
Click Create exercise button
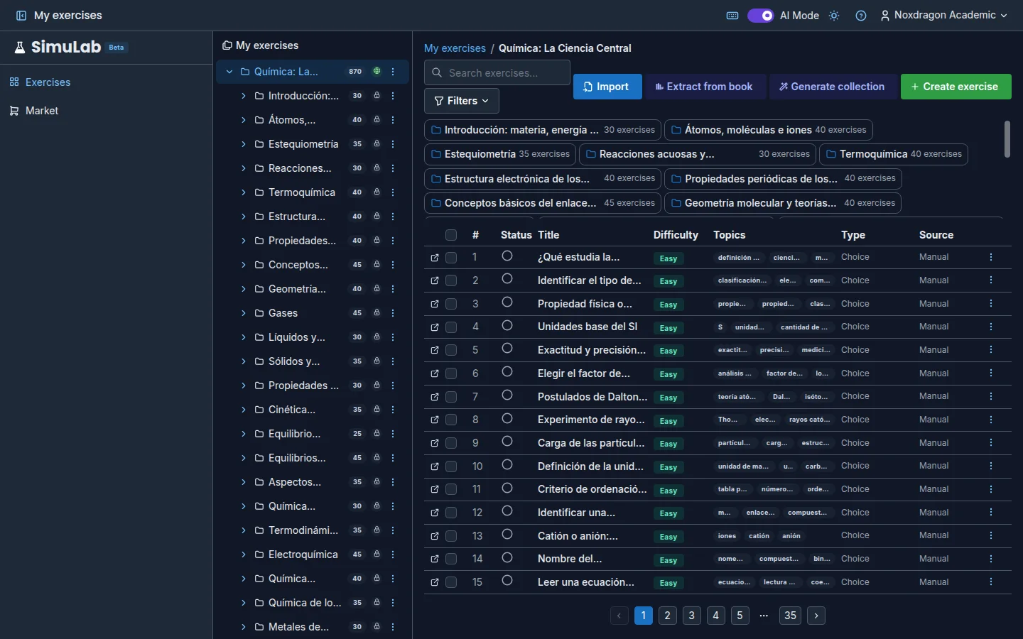pos(956,87)
